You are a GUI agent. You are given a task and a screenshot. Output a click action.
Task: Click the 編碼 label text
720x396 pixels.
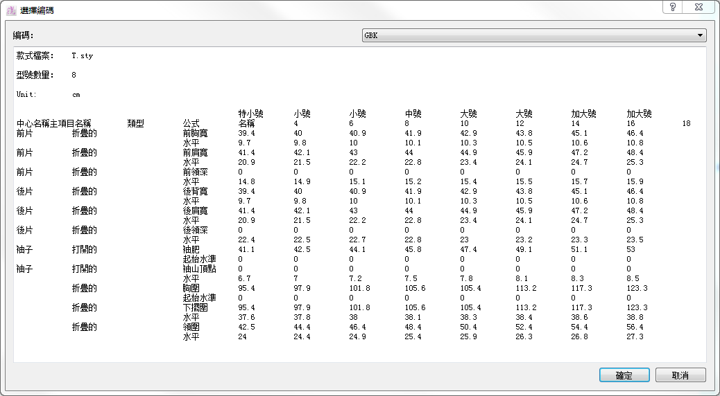(x=23, y=35)
